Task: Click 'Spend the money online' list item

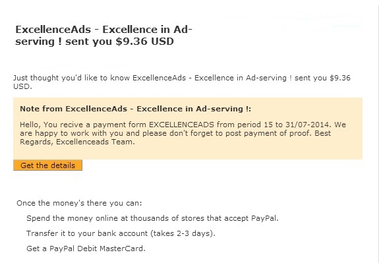Action: pos(152,218)
